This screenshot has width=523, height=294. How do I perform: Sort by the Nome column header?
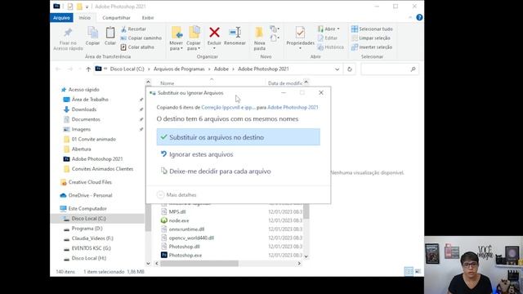pos(167,83)
